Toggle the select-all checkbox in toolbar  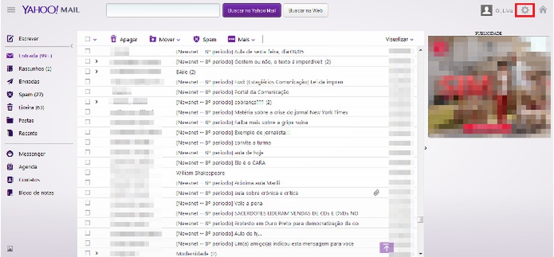pos(88,39)
